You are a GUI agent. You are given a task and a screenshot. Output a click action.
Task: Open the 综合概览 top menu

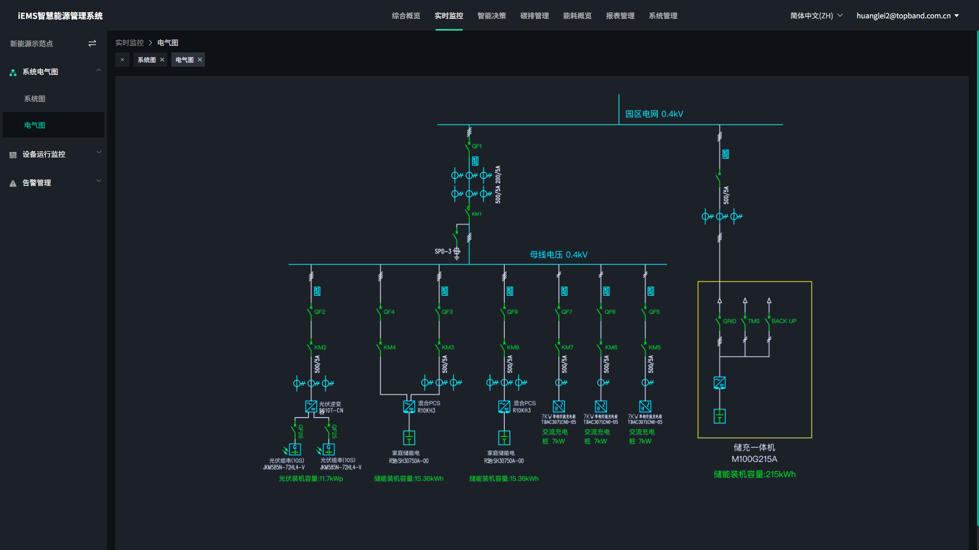[x=406, y=16]
